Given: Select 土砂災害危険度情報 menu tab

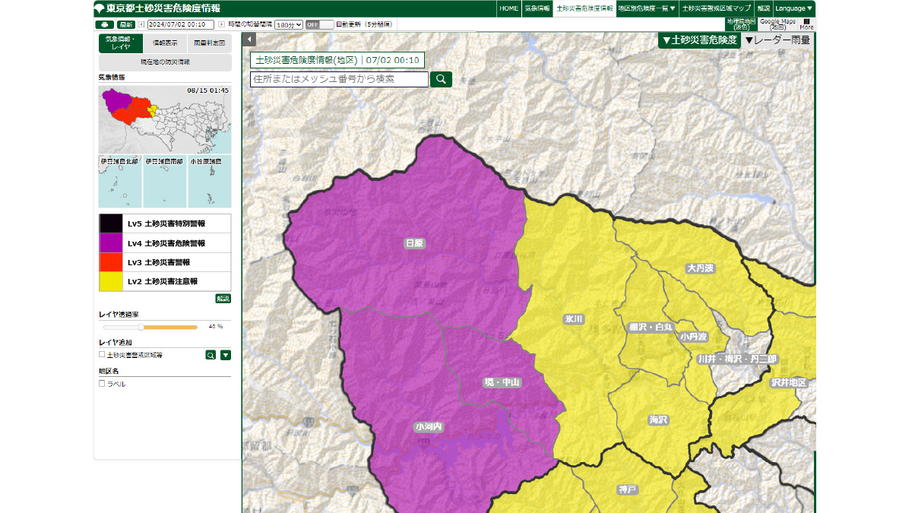Looking at the screenshot, I should tap(584, 8).
